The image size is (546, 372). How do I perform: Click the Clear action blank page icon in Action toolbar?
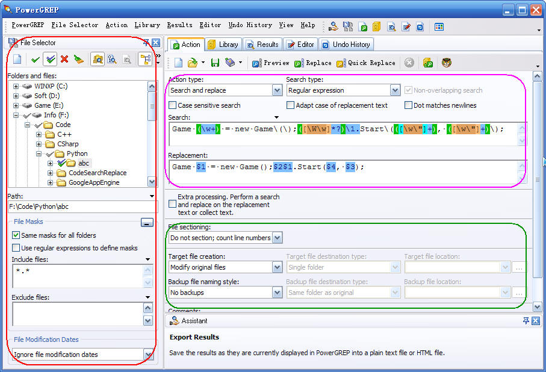point(178,63)
